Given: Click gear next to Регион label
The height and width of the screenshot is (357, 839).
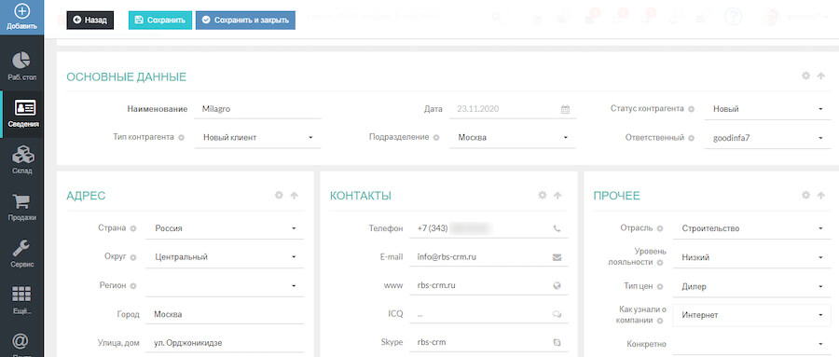Looking at the screenshot, I should click(x=133, y=286).
